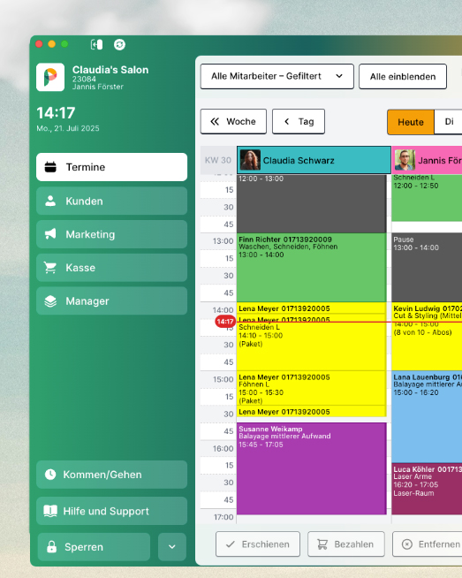
Task: Select Lana Lauenburg Balayage appointment
Action: point(427,416)
